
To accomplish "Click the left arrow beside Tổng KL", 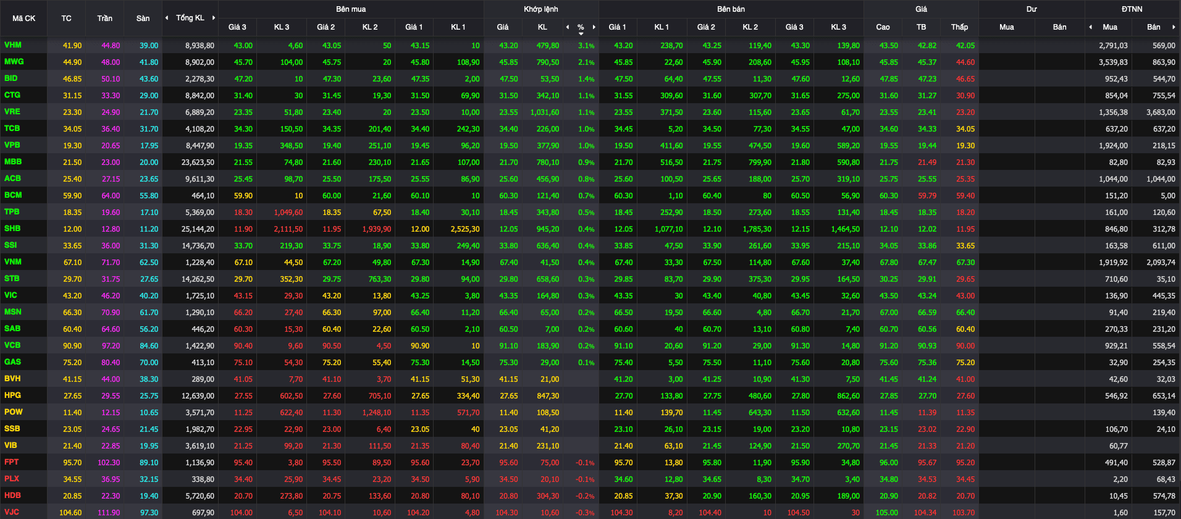I will tap(167, 18).
